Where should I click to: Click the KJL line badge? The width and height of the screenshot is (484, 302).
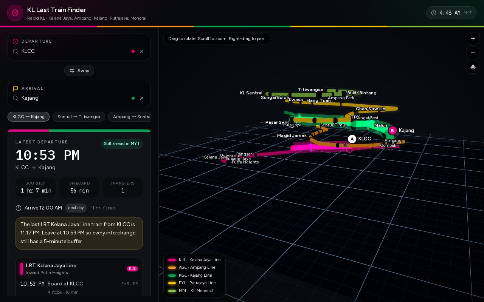click(x=132, y=269)
